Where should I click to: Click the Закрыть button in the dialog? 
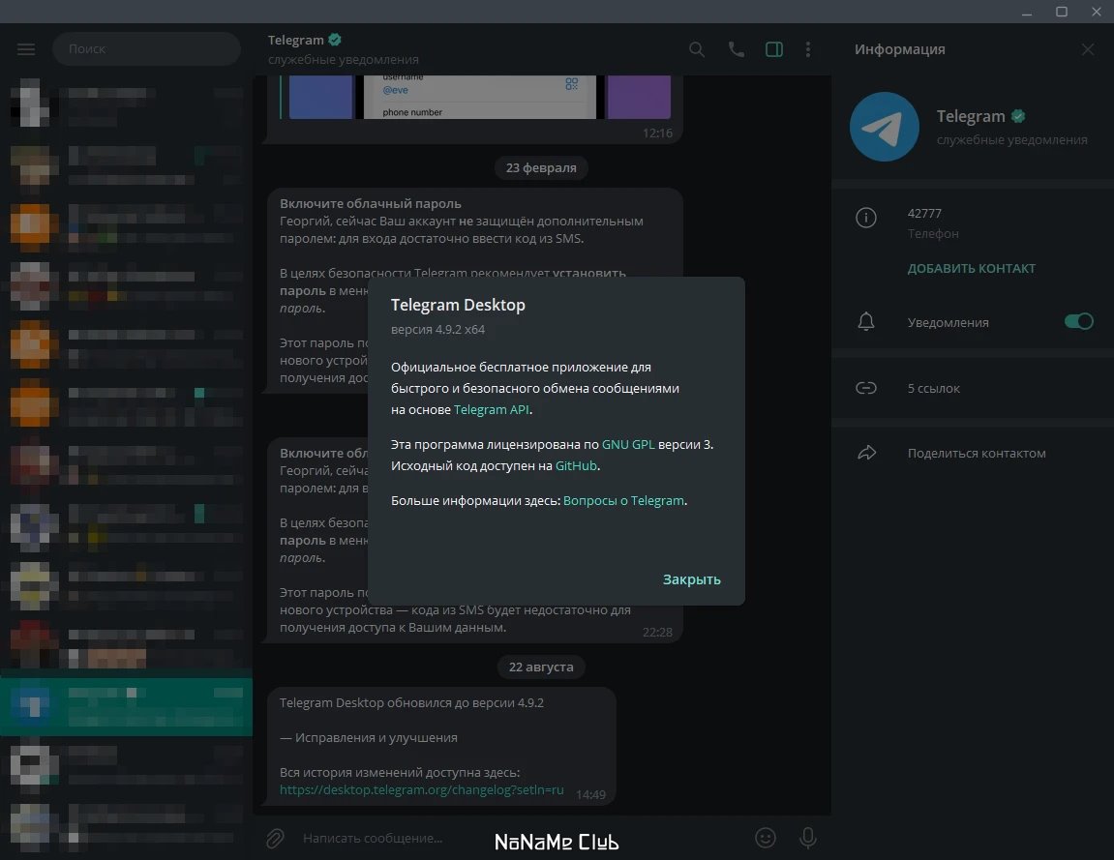(691, 579)
